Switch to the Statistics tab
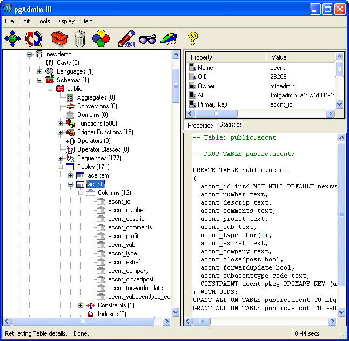 pyautogui.click(x=231, y=124)
